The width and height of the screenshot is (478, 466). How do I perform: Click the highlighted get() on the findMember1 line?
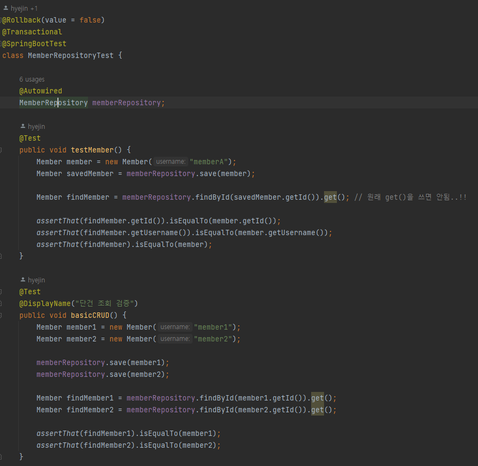318,398
